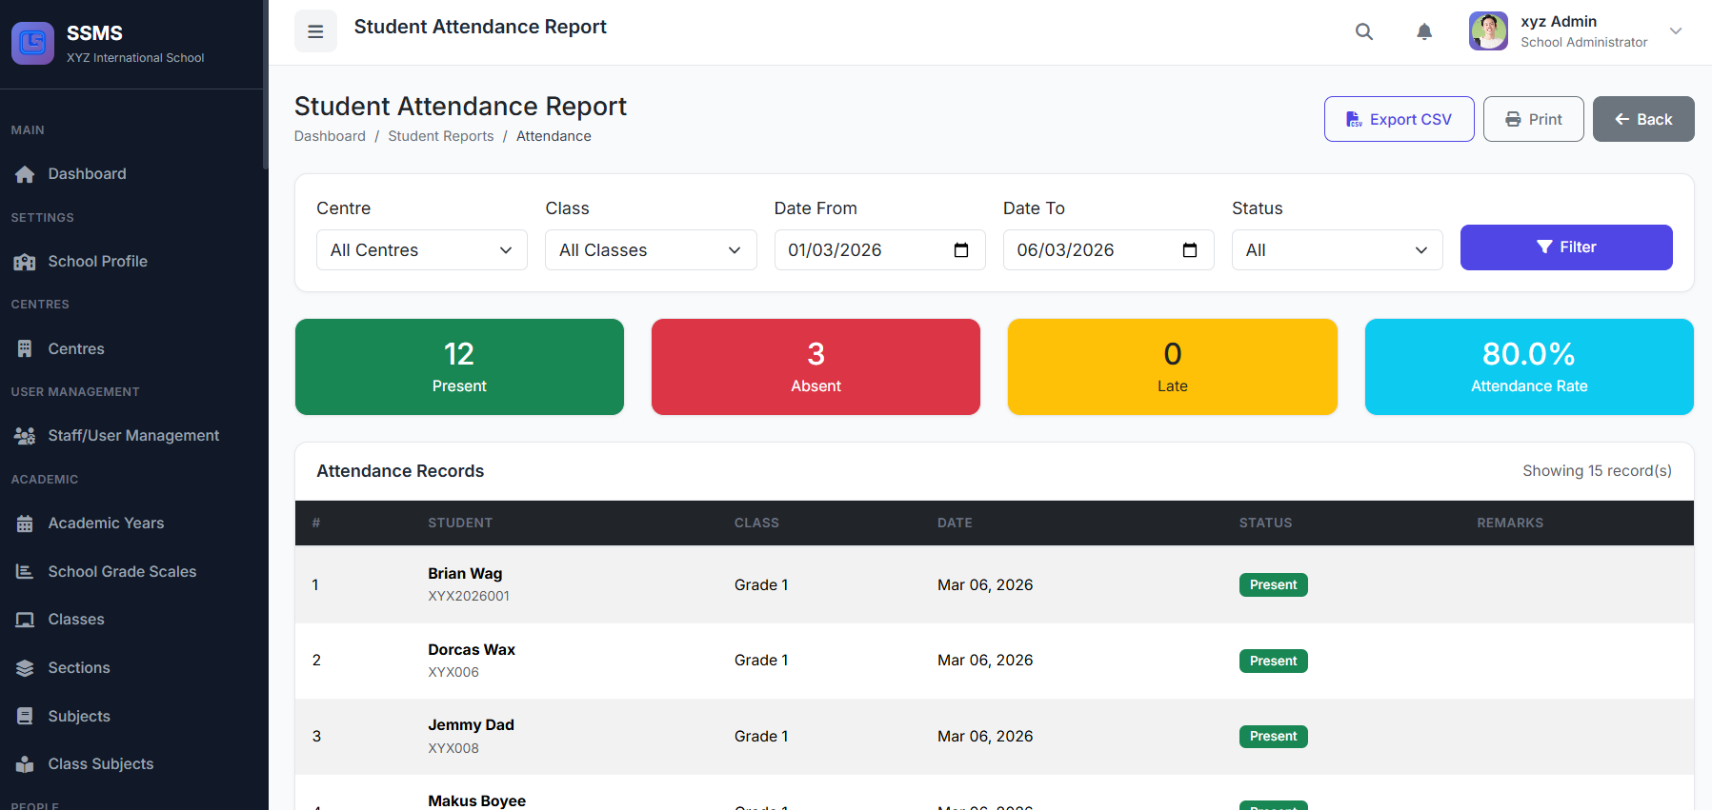Apply filters with the Filter button

pyautogui.click(x=1565, y=247)
